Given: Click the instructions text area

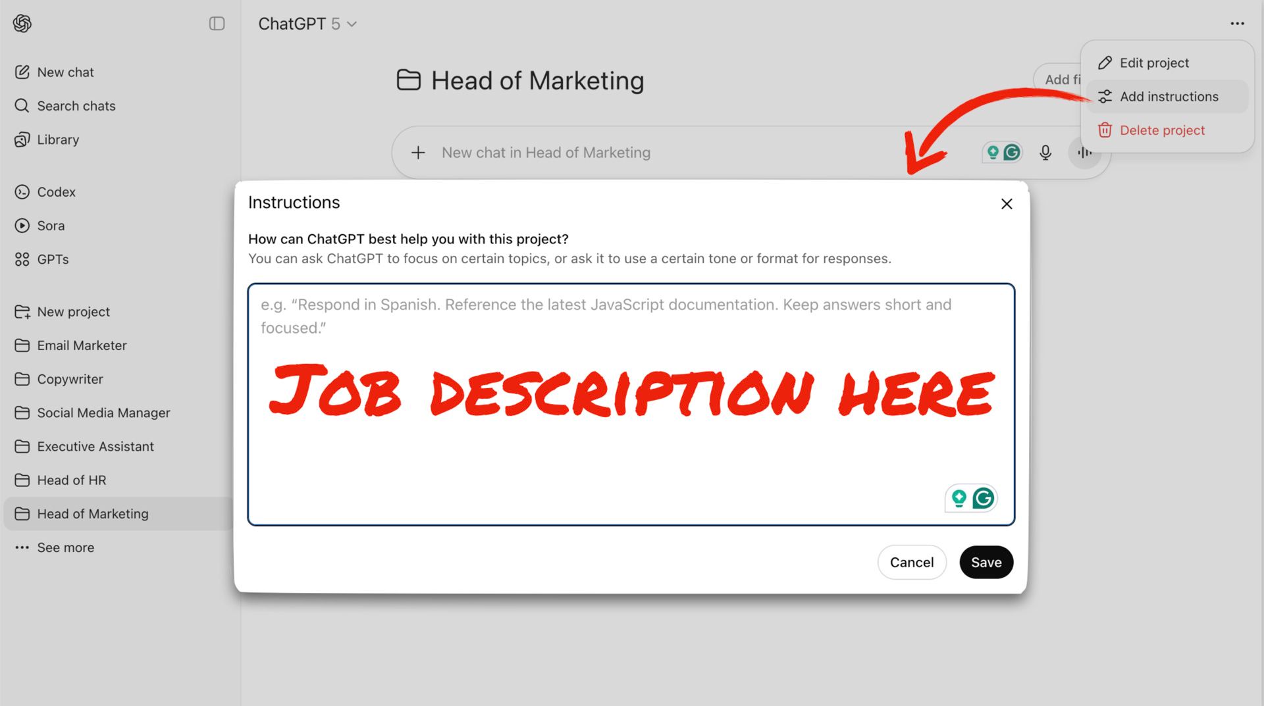Looking at the screenshot, I should coord(631,404).
